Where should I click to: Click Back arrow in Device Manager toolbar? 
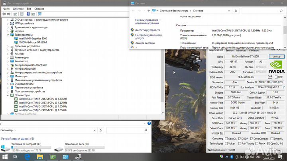(x=4, y=14)
